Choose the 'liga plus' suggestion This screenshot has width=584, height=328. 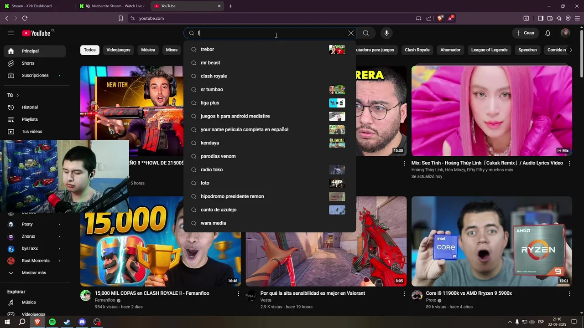pyautogui.click(x=270, y=103)
